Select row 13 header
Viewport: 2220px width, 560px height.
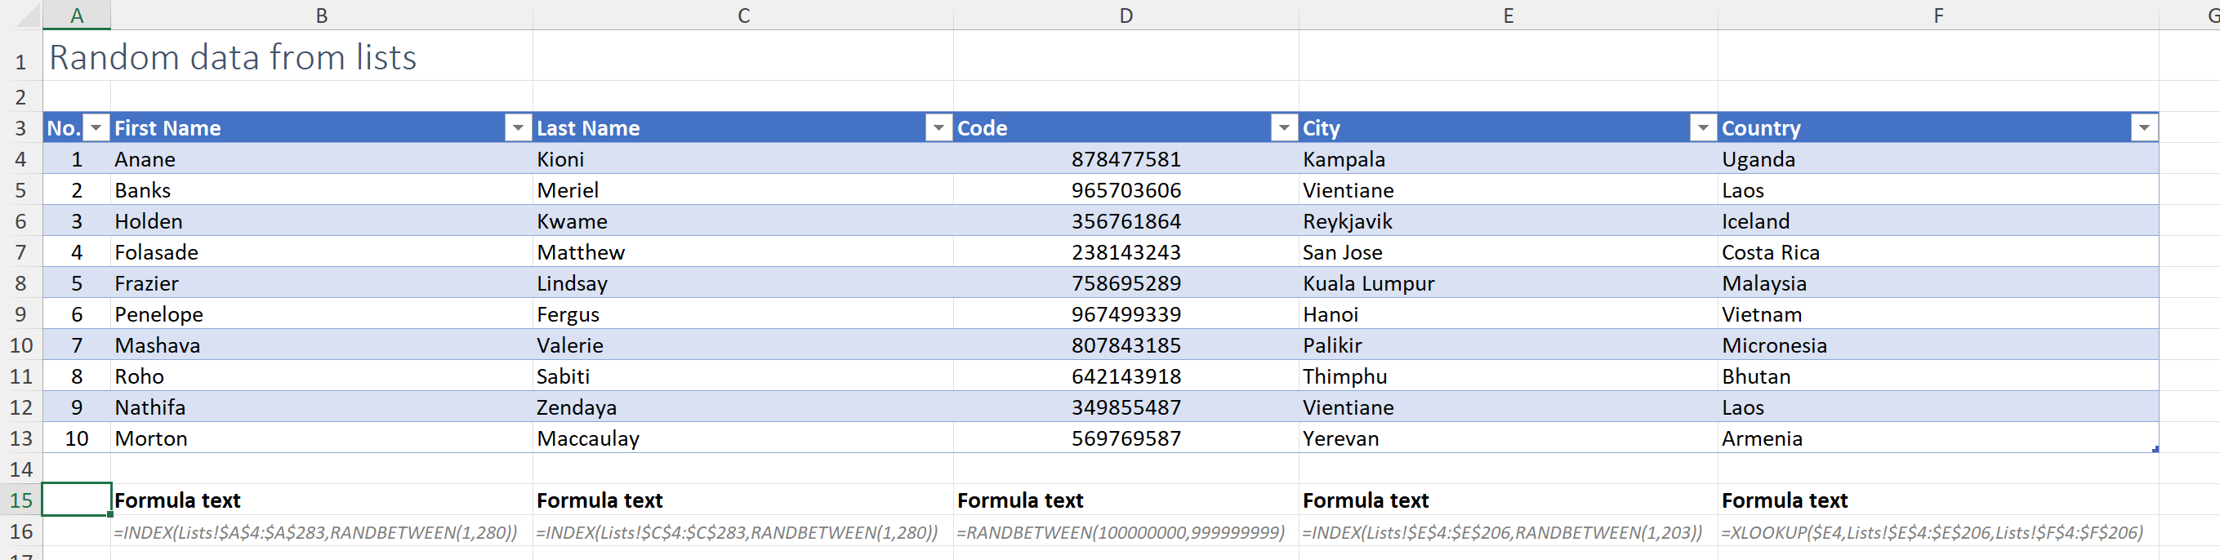click(x=20, y=438)
